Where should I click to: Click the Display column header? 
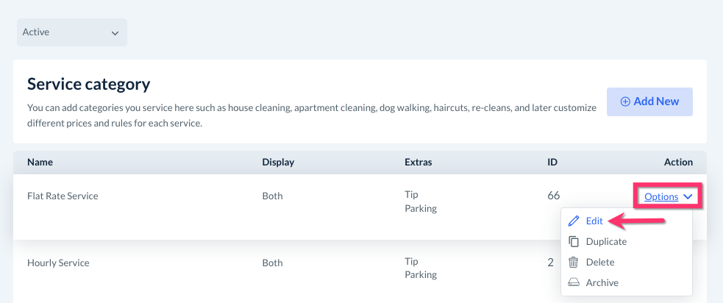tap(277, 162)
